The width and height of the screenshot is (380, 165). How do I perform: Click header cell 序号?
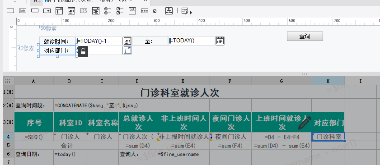pyautogui.click(x=34, y=123)
